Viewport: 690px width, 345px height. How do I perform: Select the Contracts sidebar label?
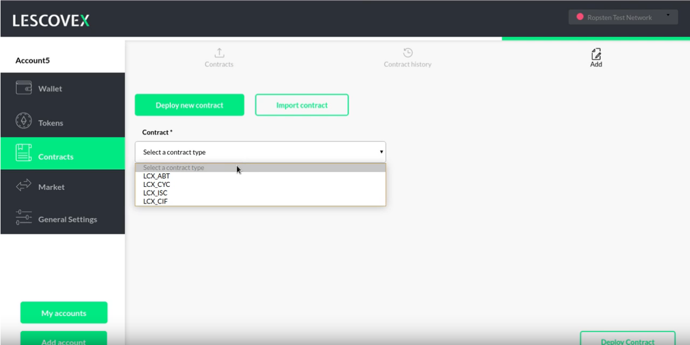tap(56, 157)
